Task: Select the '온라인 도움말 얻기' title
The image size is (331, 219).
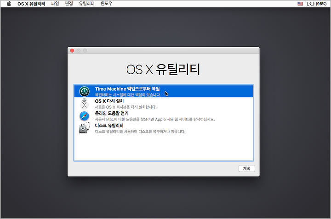Action: coord(112,113)
